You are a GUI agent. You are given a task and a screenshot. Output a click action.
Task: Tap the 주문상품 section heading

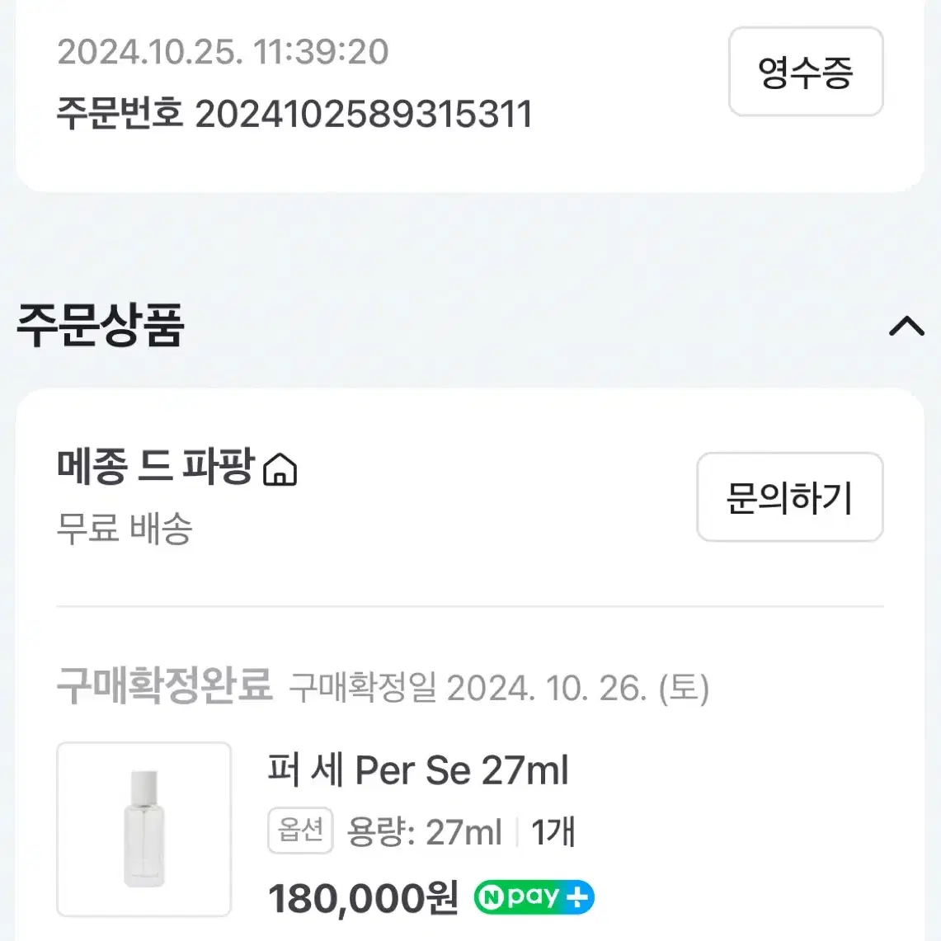point(101,325)
